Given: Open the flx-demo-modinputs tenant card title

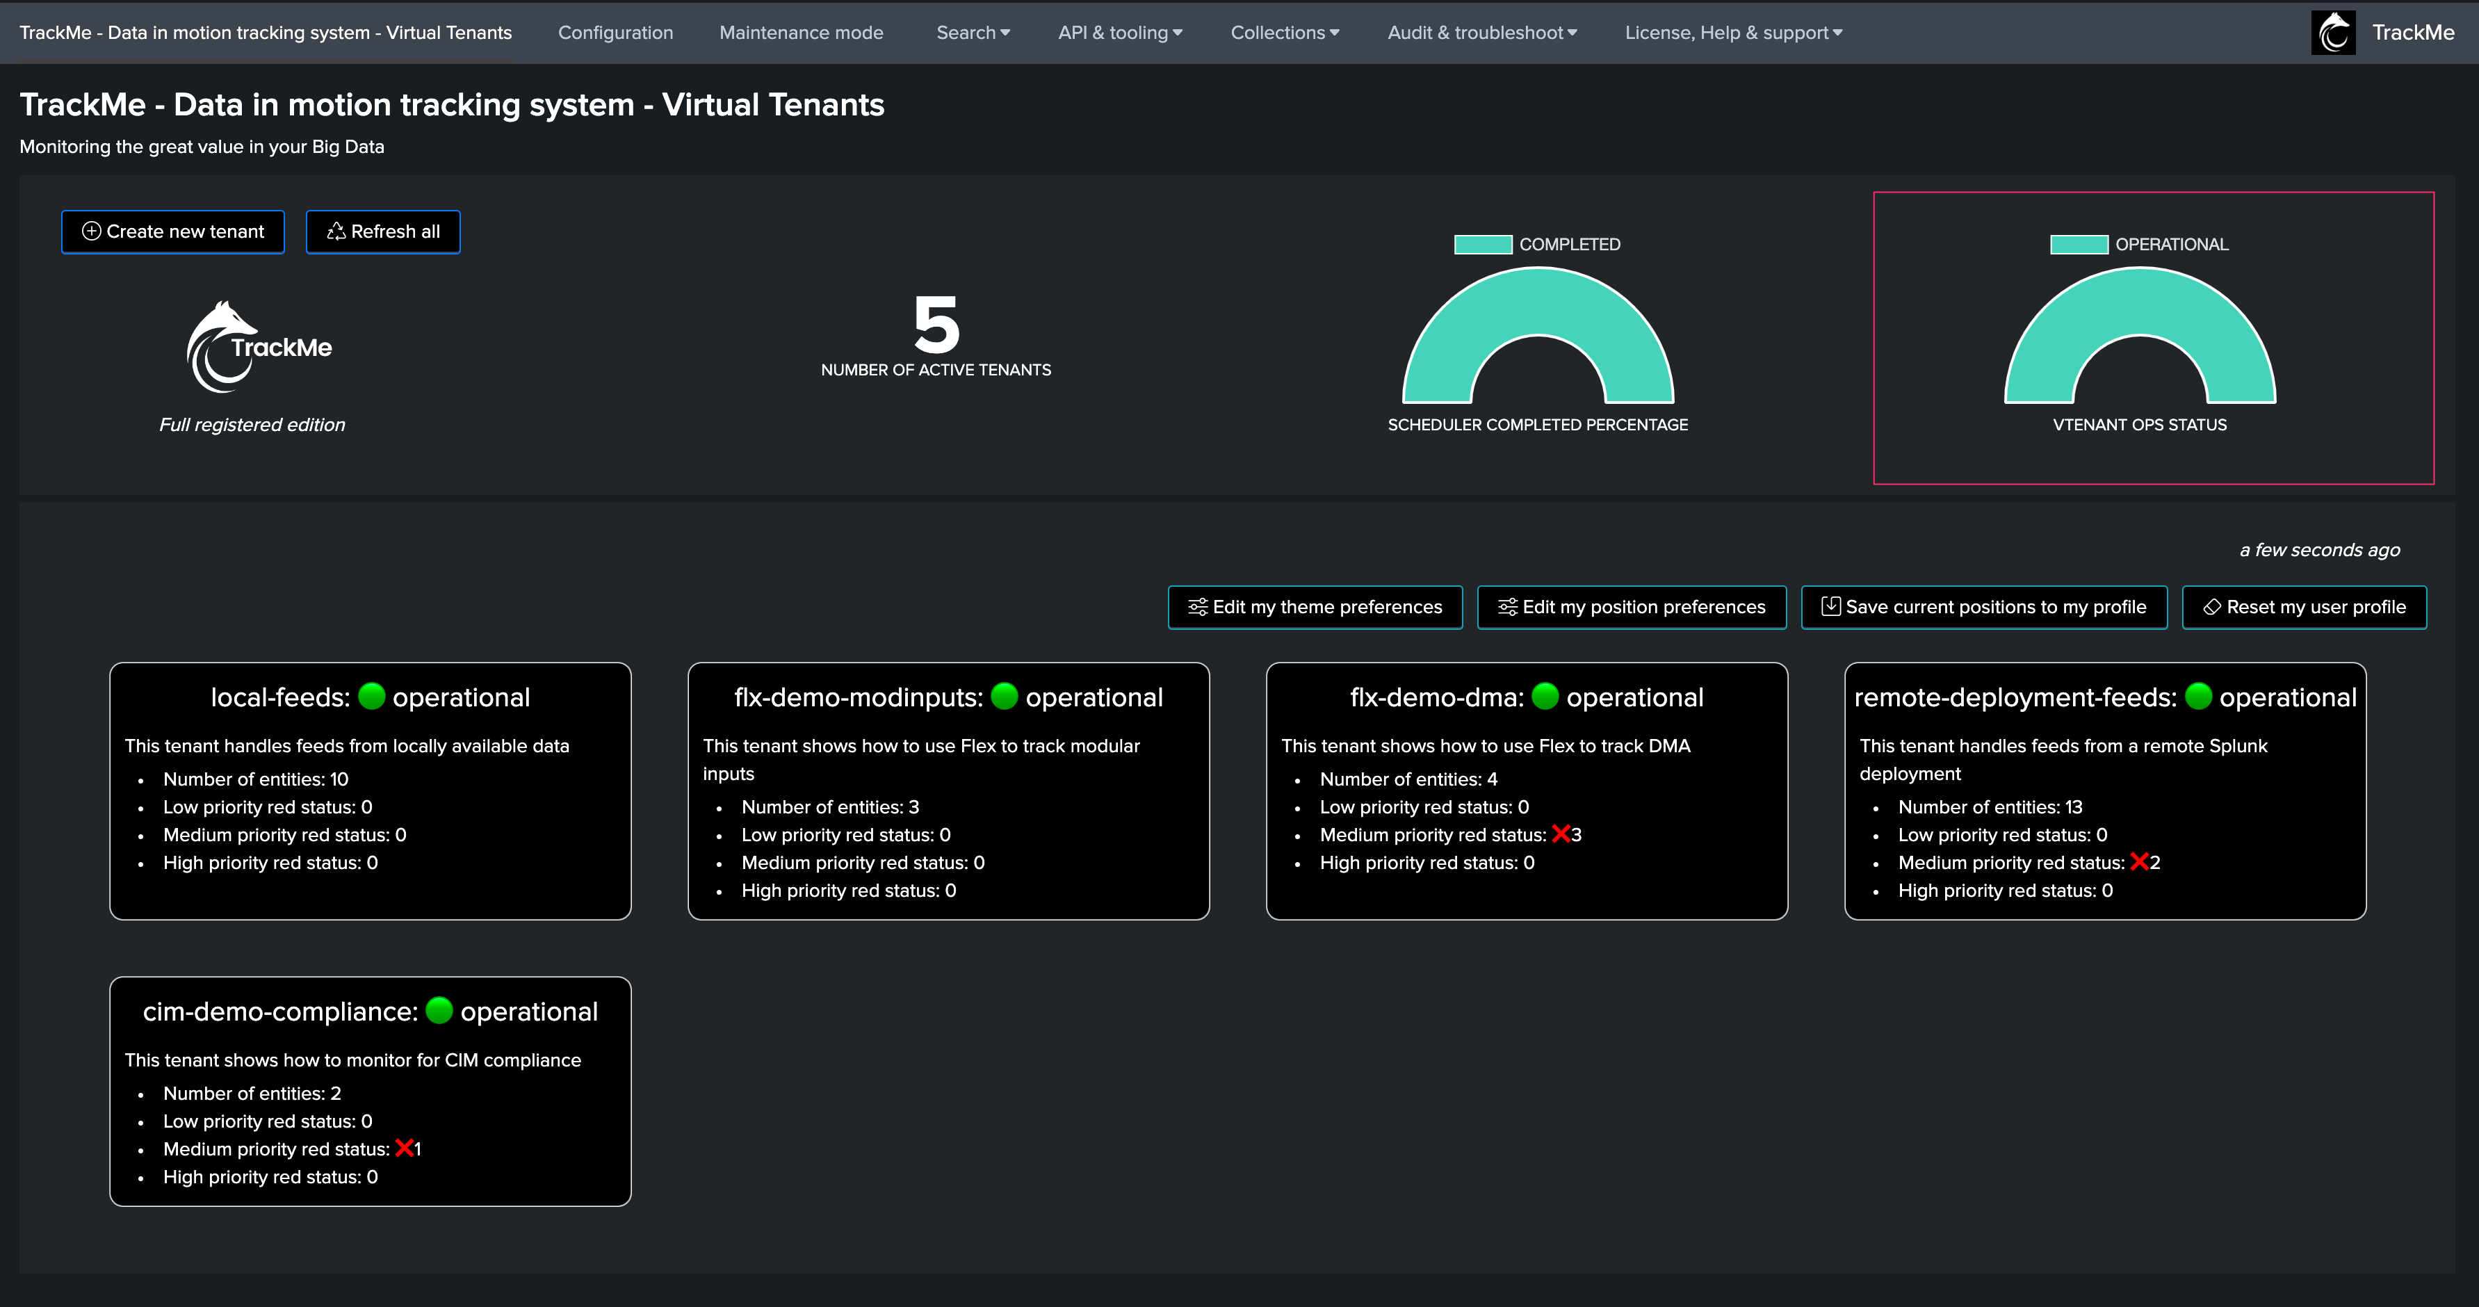Looking at the screenshot, I should tap(949, 697).
